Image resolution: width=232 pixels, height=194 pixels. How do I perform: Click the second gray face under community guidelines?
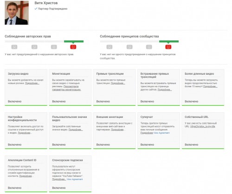[x=129, y=47]
